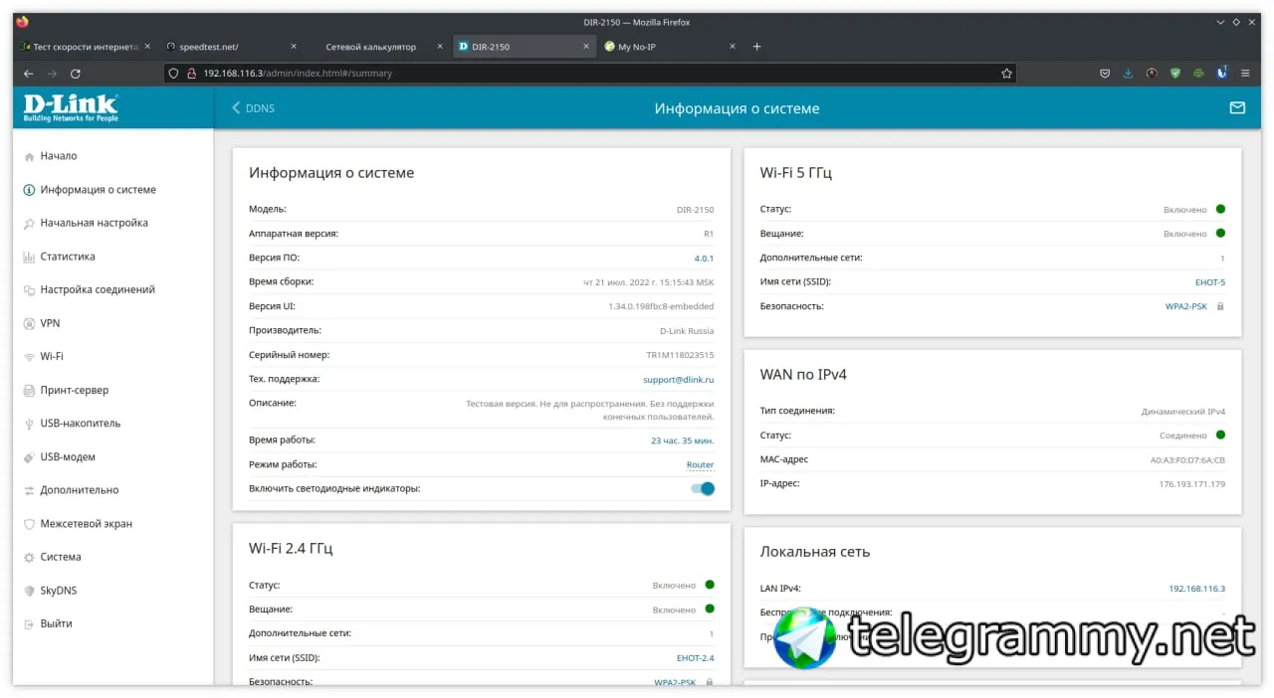
Task: Toggle the LED indicators switch
Action: 703,488
